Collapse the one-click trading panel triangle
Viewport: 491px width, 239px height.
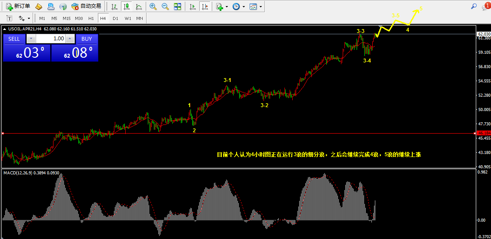coord(4,29)
